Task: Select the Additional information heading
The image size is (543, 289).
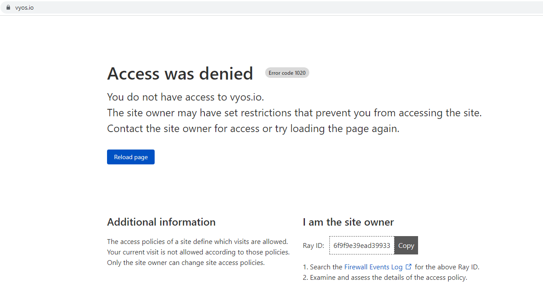Action: 161,222
